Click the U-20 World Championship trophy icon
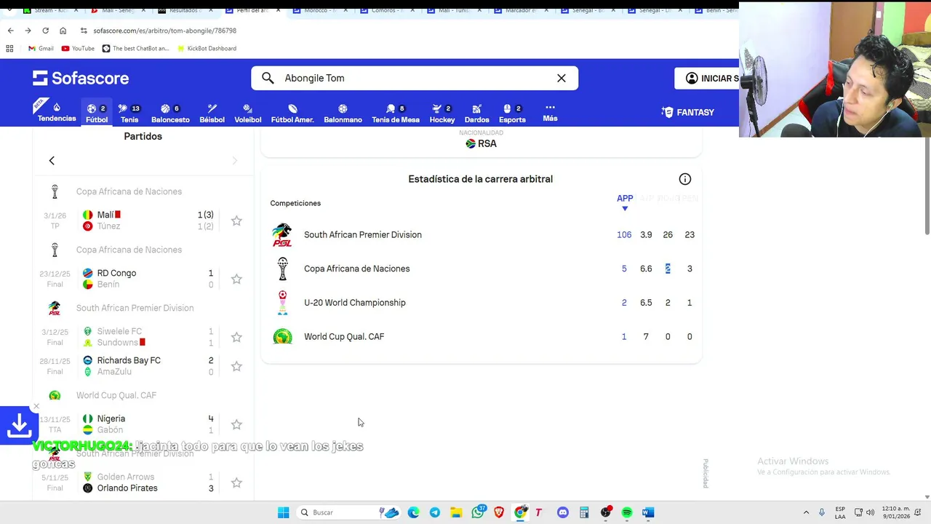This screenshot has height=524, width=931. pyautogui.click(x=282, y=303)
